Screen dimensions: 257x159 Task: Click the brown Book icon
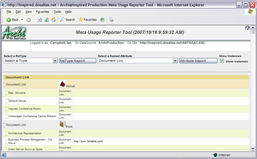tap(62, 124)
